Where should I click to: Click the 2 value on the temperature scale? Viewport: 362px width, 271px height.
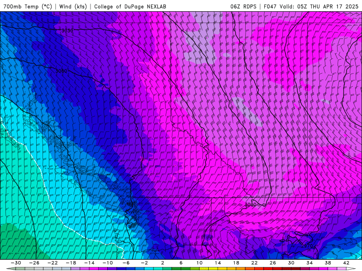point(163,263)
